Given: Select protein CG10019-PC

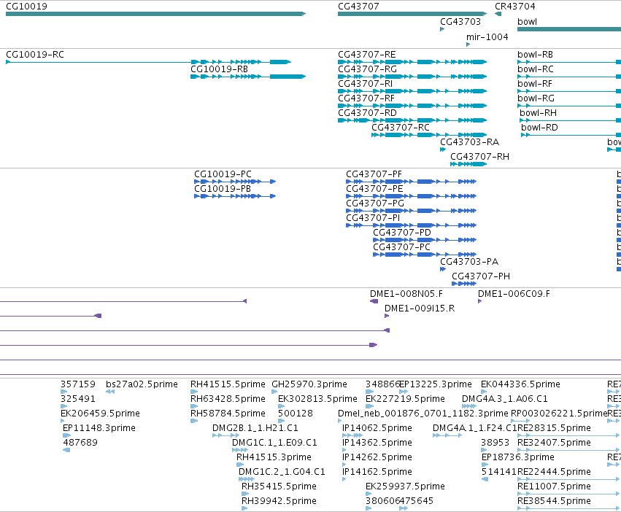Looking at the screenshot, I should click(235, 182).
